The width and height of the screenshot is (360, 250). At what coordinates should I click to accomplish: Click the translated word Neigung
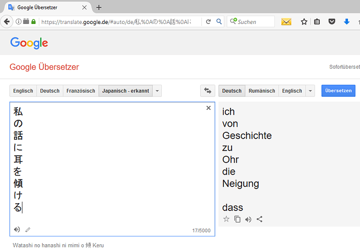241,184
